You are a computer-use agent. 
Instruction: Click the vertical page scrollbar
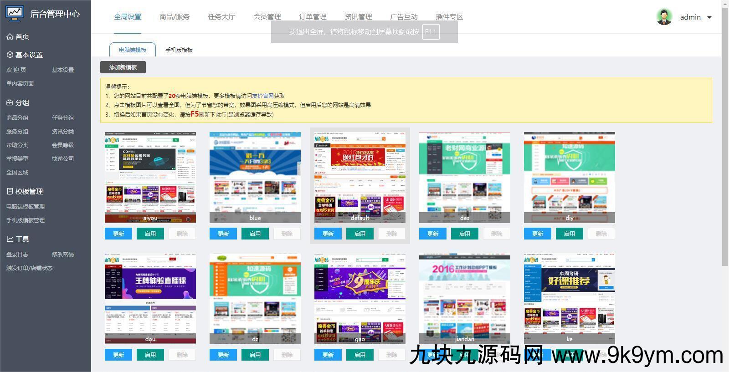click(x=725, y=137)
